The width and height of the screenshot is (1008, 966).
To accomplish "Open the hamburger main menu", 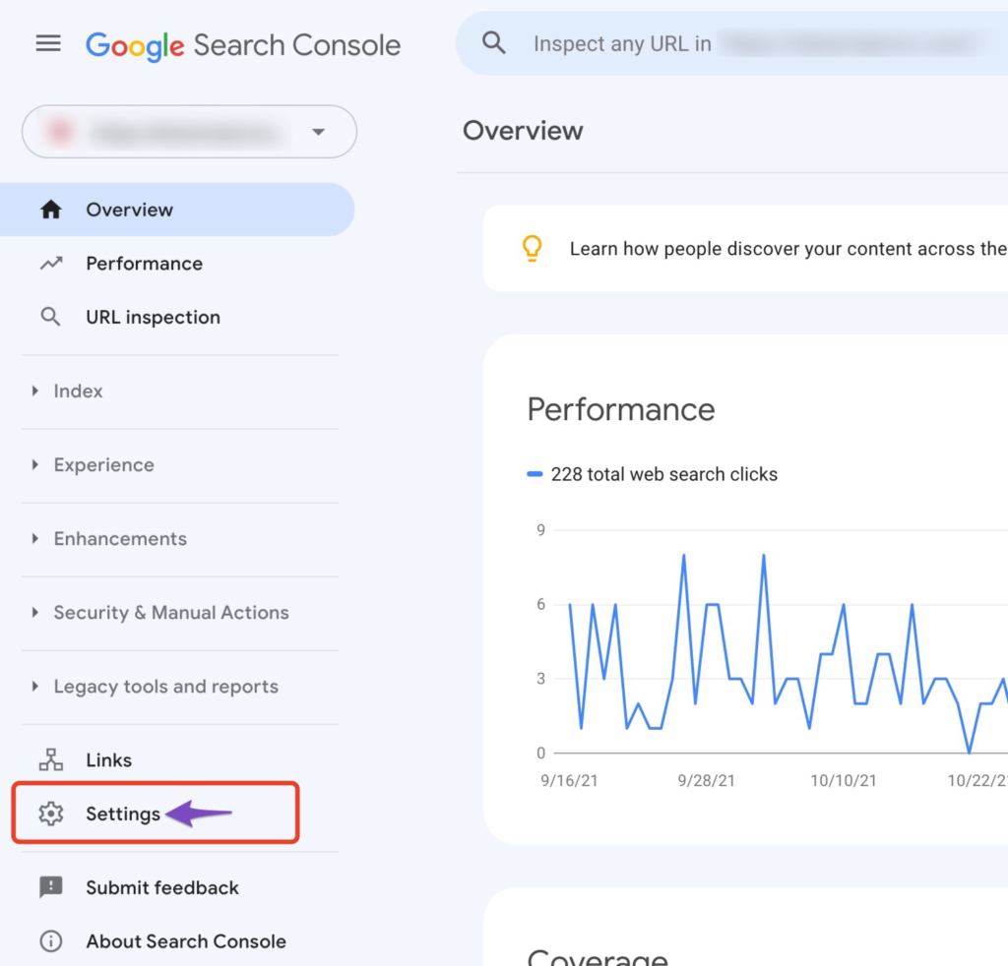I will (48, 43).
